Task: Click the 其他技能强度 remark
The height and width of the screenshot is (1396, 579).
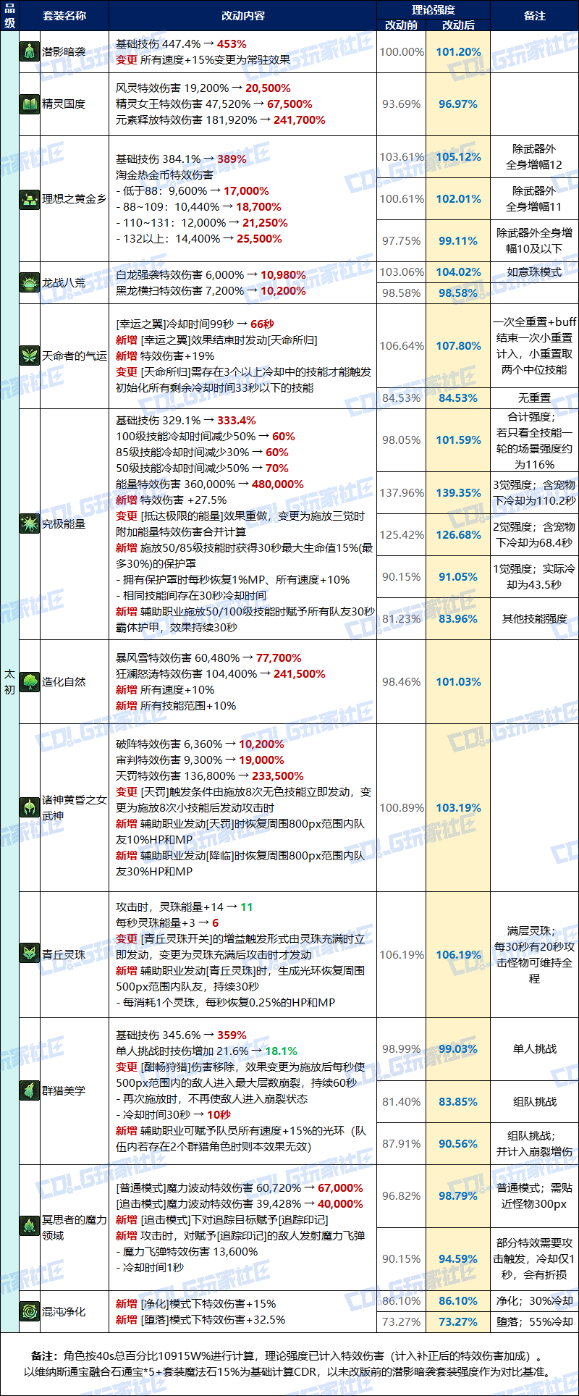Action: [x=534, y=618]
